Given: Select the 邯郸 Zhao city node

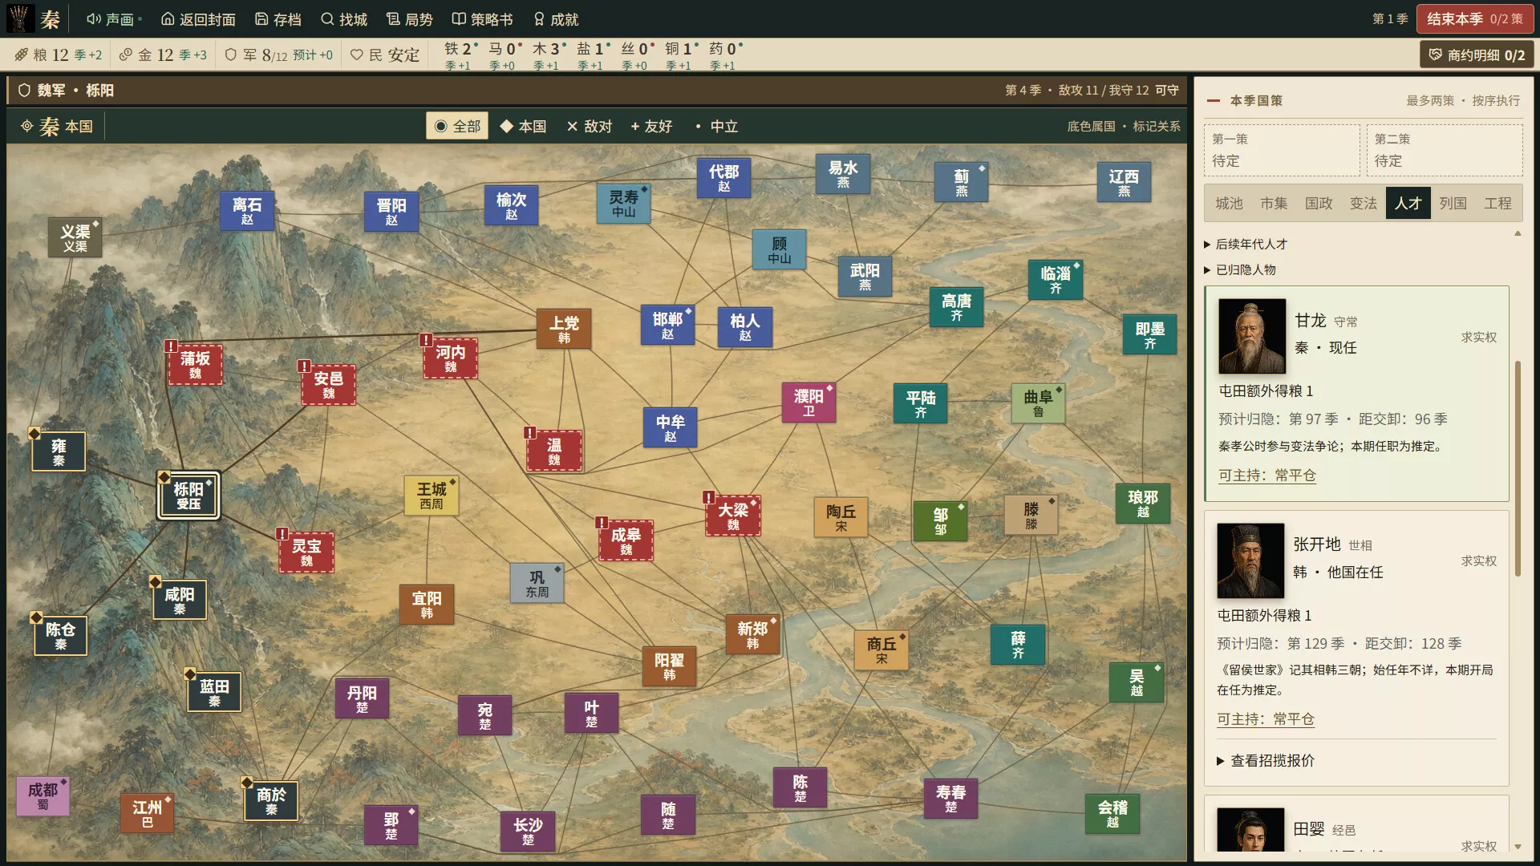Looking at the screenshot, I should (x=667, y=325).
